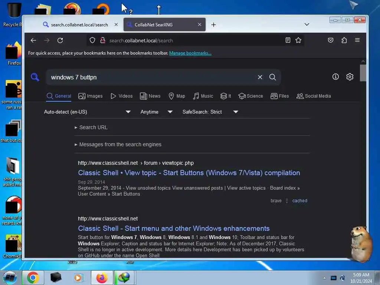Select the General search category
Screen dimensions: 380x285
point(59,96)
